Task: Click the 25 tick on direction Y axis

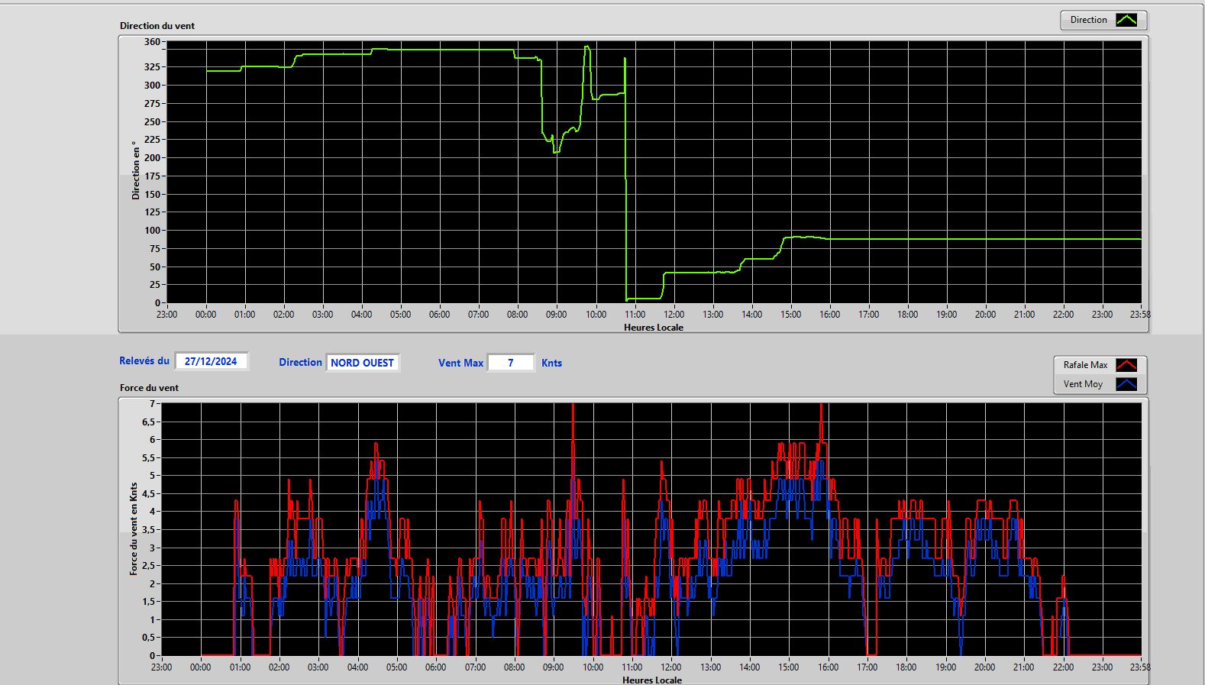Action: 155,285
